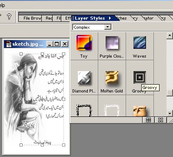Select the black dotted frame style thumbnail

[x=84, y=110]
